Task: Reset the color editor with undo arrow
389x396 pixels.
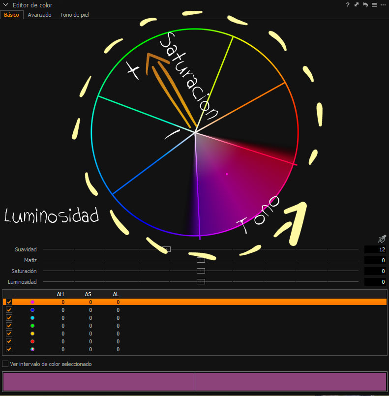Action: click(x=365, y=5)
